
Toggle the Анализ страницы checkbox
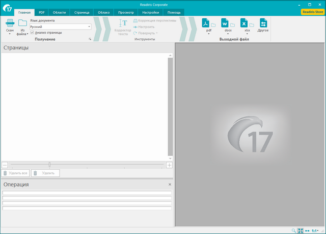[x=32, y=33]
